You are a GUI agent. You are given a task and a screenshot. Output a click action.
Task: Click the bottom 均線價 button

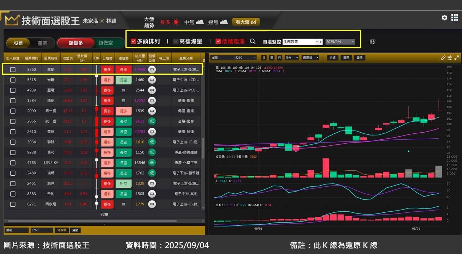(x=62, y=230)
